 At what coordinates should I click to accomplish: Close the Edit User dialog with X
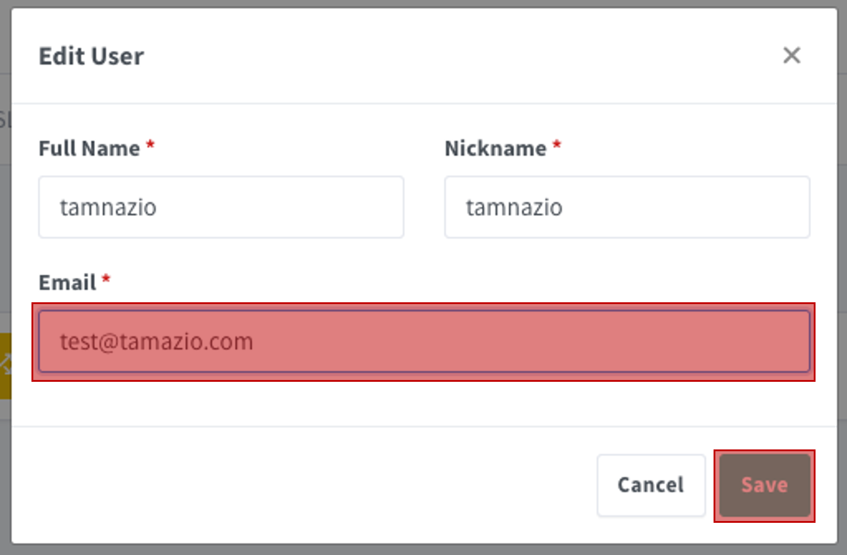pyautogui.click(x=792, y=56)
